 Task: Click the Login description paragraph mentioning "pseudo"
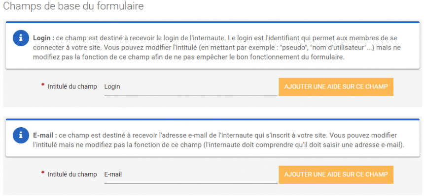pos(217,48)
